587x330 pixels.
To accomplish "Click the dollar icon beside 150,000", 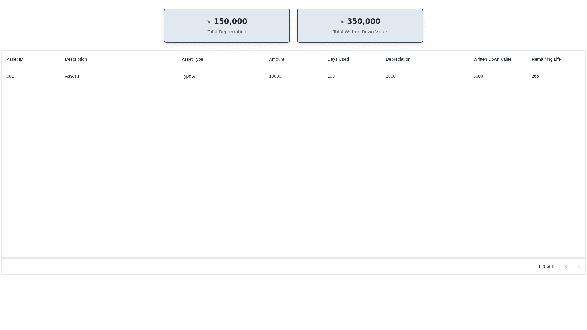I will [209, 21].
